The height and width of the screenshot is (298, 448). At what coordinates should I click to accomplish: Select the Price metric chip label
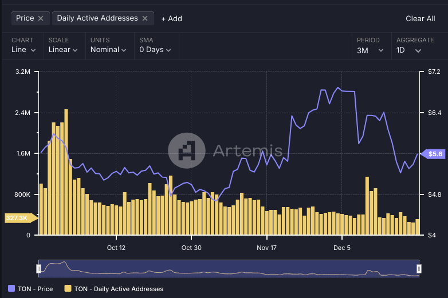tap(25, 18)
